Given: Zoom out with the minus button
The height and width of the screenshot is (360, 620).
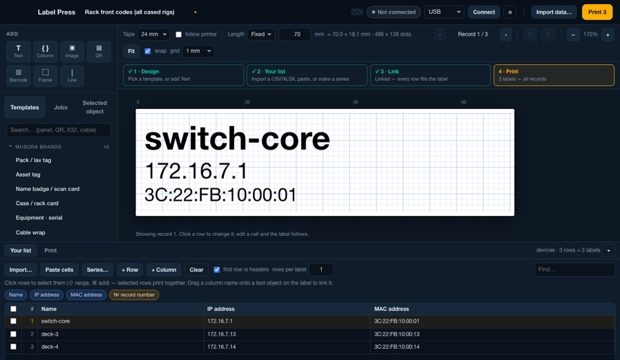Looking at the screenshot, I should (x=573, y=35).
